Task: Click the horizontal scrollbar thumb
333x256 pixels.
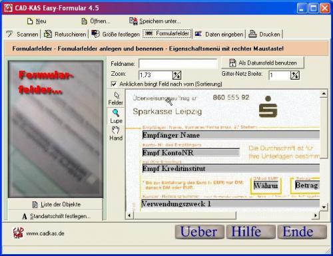Action: pos(184,215)
